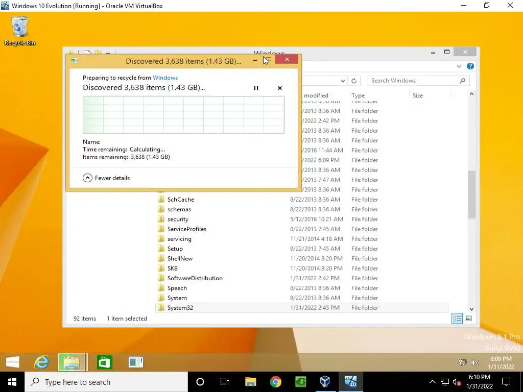The width and height of the screenshot is (523, 392).
Task: Click the host network tray icon
Action: click(445, 382)
